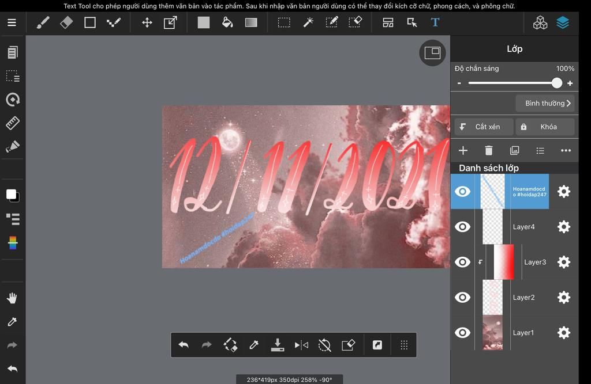Open the selection list panel in sidebar
The width and height of the screenshot is (591, 384).
point(13,77)
